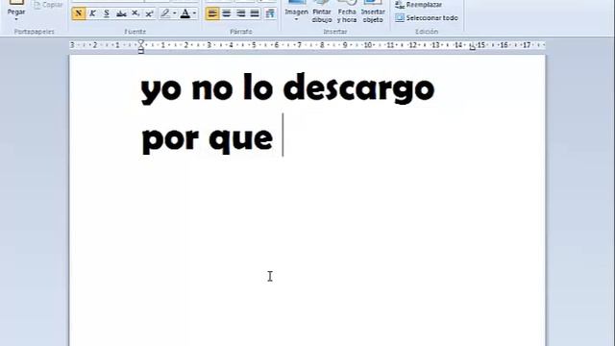Click the Copiar button
615x346 pixels.
[48, 5]
